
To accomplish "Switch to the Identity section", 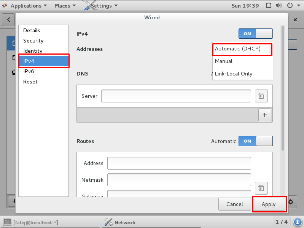I will [x=44, y=51].
